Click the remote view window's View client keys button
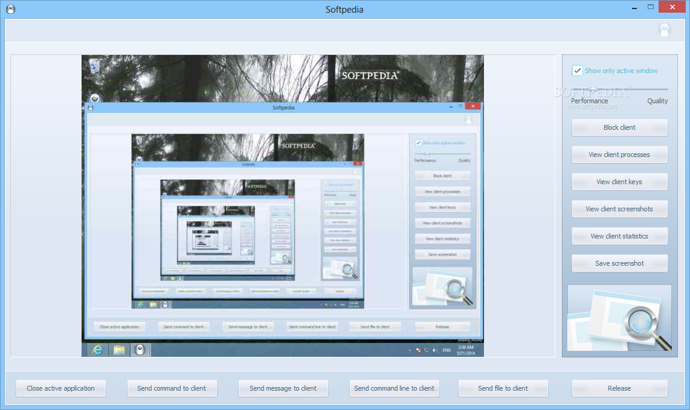The height and width of the screenshot is (410, 690). tap(442, 207)
